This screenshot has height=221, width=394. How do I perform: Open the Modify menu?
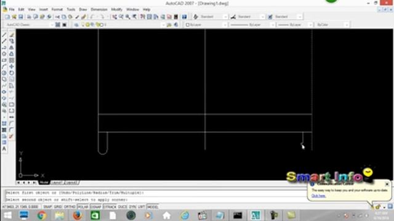(x=116, y=9)
